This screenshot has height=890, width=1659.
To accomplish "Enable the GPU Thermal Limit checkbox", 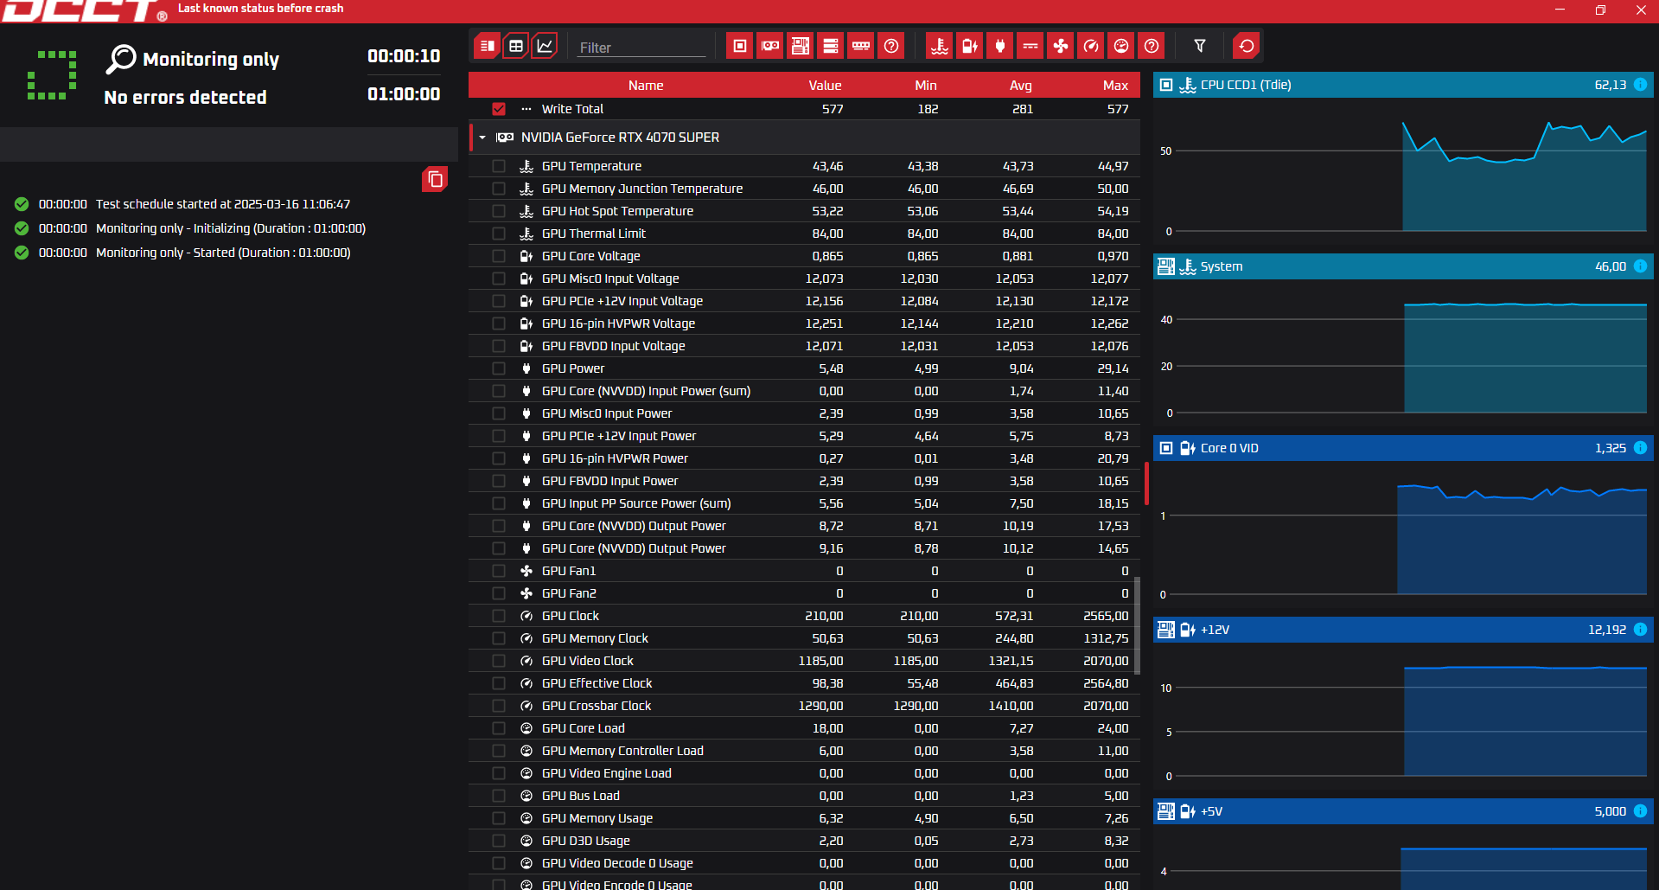I will pyautogui.click(x=499, y=234).
